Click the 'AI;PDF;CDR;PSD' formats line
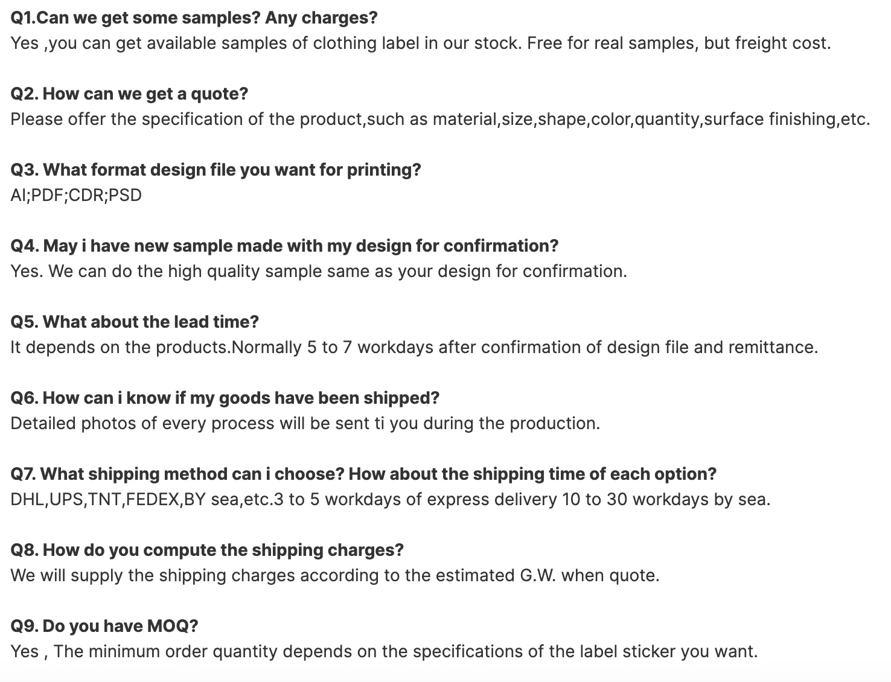The height and width of the screenshot is (682, 891). [x=76, y=196]
